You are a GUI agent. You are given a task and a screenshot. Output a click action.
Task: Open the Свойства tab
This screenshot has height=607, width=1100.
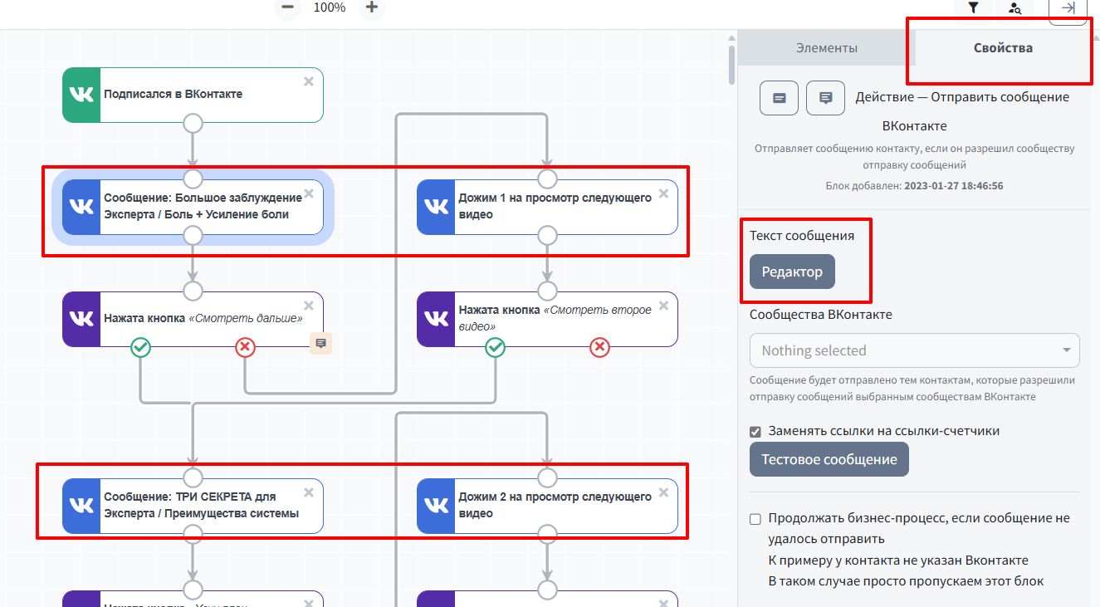coord(1003,48)
